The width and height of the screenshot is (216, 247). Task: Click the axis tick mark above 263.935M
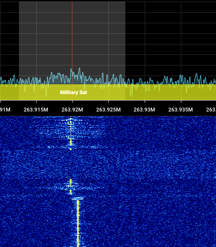[x=181, y=102]
